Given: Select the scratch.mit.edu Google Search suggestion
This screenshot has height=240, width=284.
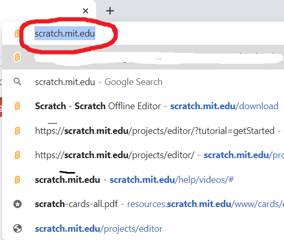Looking at the screenshot, I should coord(143,82).
